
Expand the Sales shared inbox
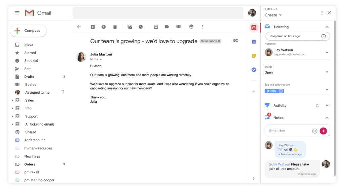point(12,100)
